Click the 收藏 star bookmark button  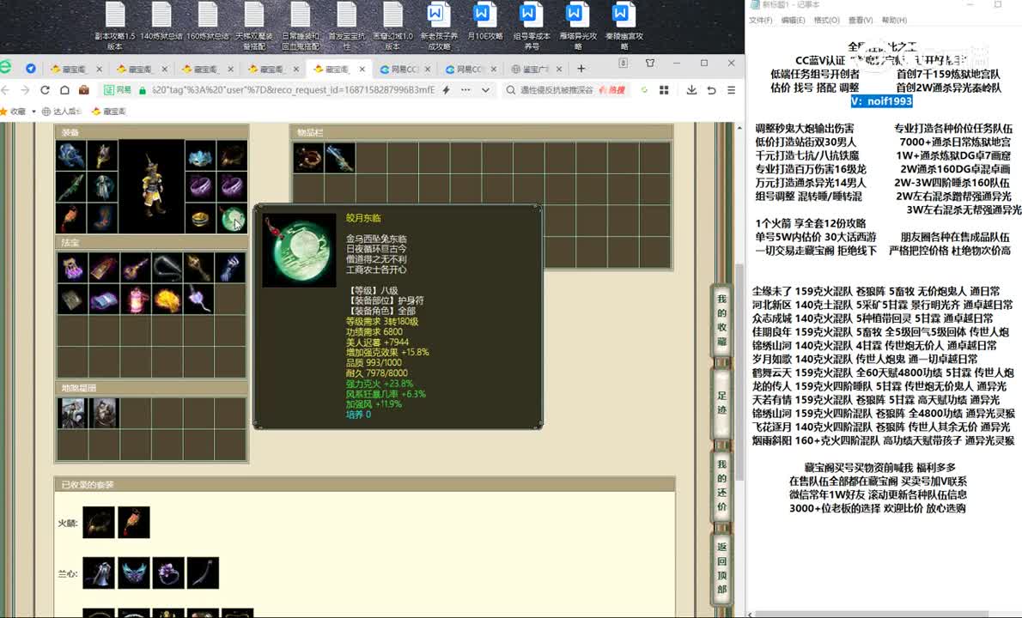pyautogui.click(x=13, y=112)
